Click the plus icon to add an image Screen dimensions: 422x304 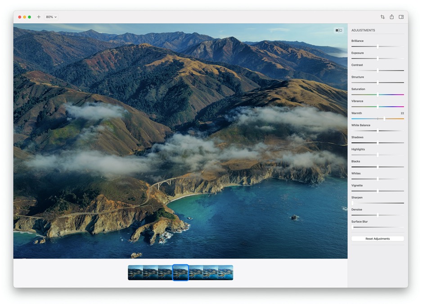39,17
